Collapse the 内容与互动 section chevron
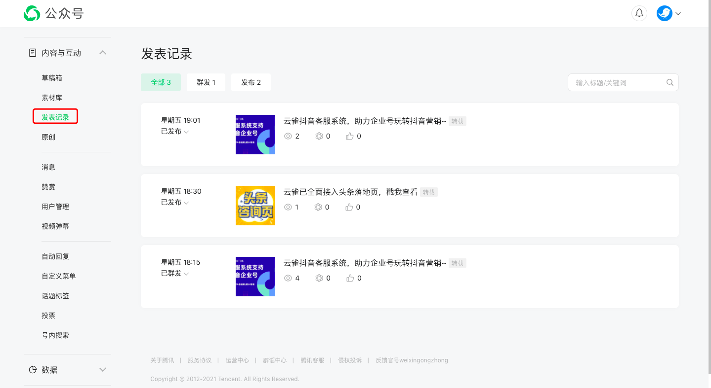 (x=103, y=53)
